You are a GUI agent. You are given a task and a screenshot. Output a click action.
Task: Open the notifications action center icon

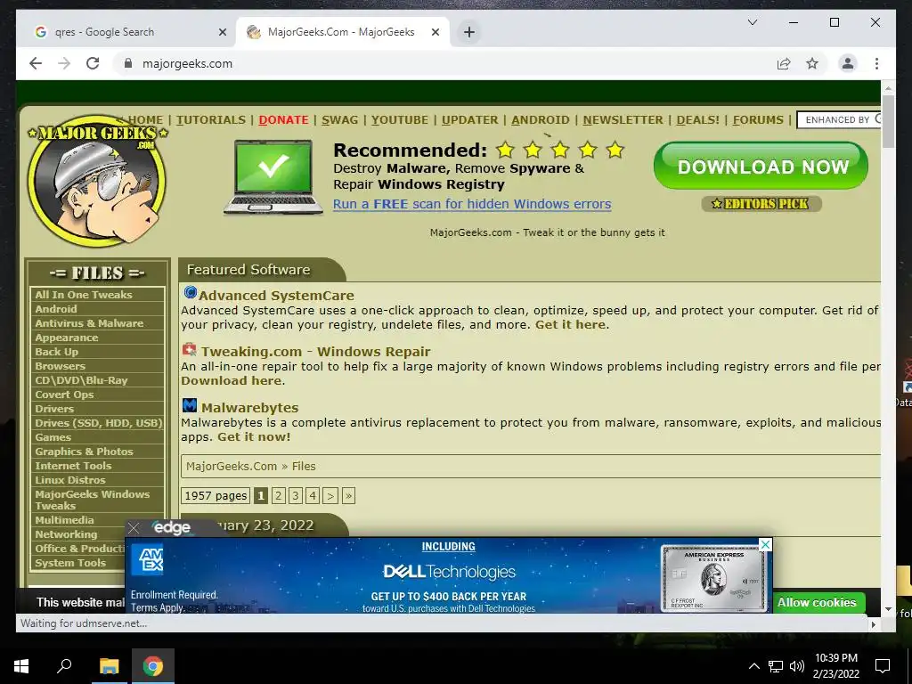click(883, 666)
